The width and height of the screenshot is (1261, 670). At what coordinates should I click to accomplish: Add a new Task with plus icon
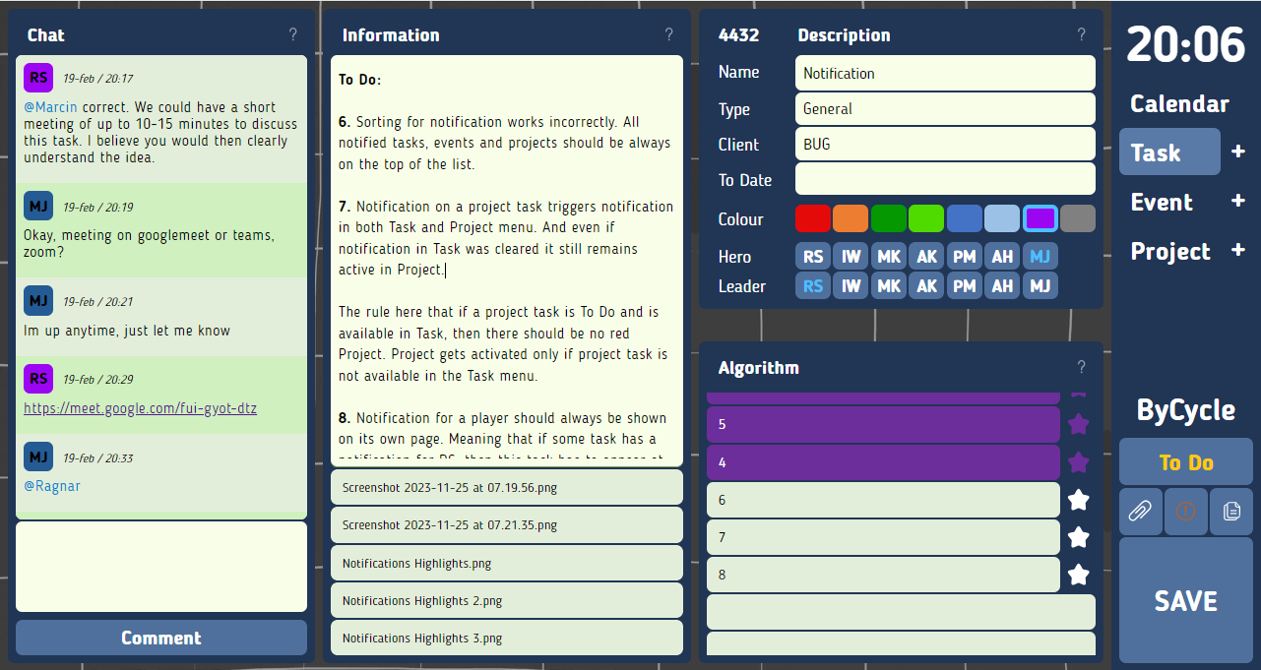pyautogui.click(x=1238, y=152)
